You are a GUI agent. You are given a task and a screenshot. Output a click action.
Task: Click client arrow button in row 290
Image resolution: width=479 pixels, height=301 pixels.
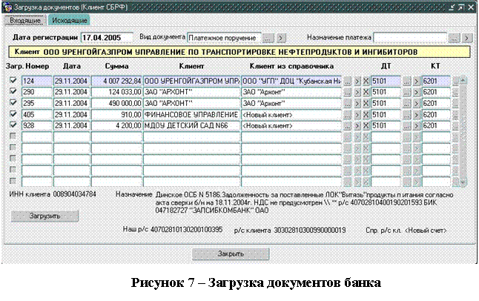[357, 92]
